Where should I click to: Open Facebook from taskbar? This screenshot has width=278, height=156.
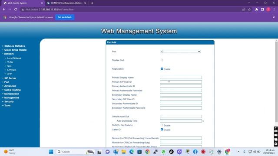(195, 152)
